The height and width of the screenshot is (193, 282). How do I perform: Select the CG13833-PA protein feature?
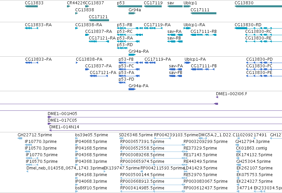[x=32, y=63]
